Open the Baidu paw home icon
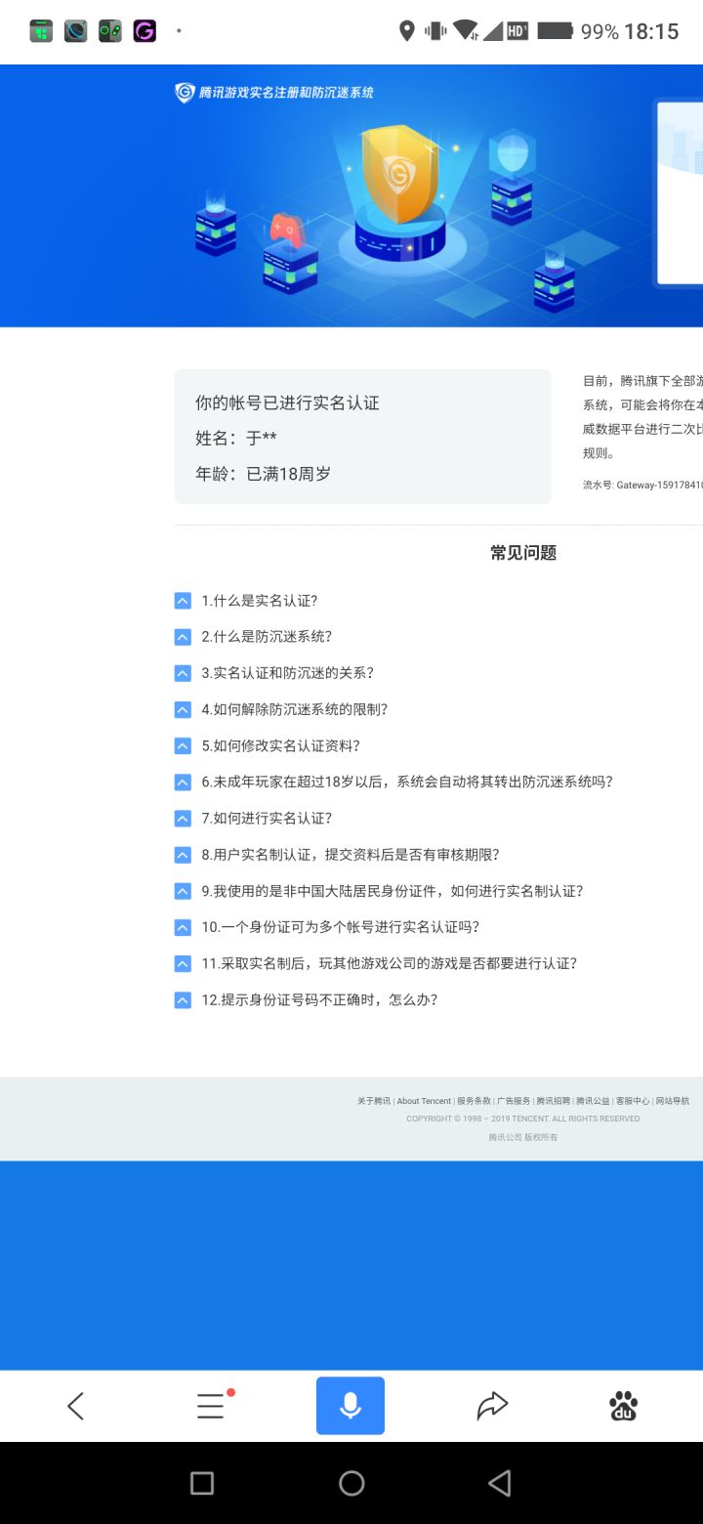This screenshot has width=703, height=1524. 624,1406
